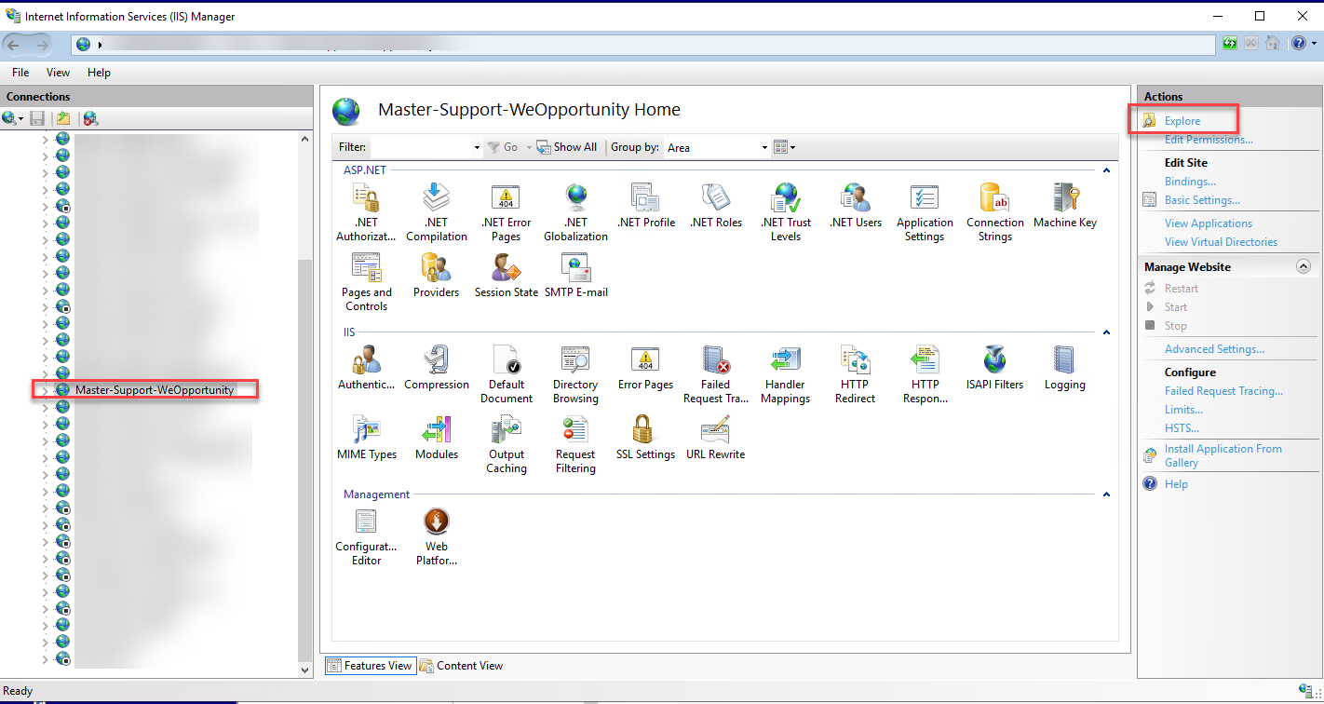The height and width of the screenshot is (704, 1324).
Task: Select Master-Support-WeOpportunity site in tree
Action: [x=155, y=390]
